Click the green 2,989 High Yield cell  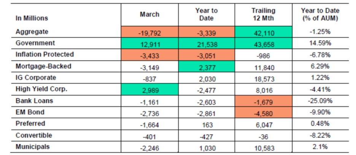click(149, 90)
